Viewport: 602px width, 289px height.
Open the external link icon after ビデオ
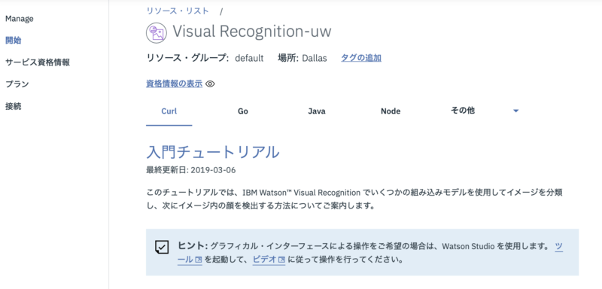[x=281, y=260]
